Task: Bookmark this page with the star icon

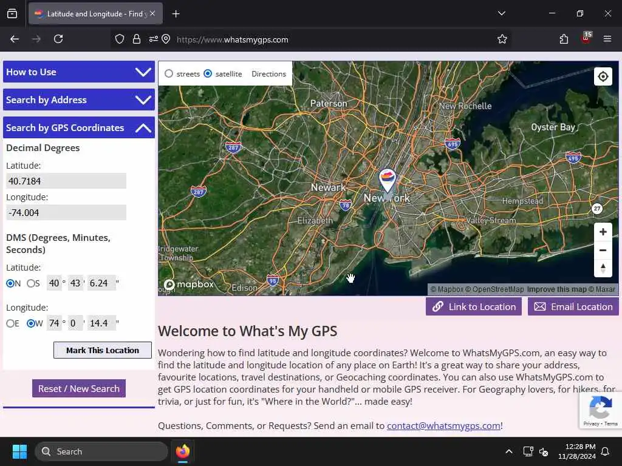Action: (502, 39)
